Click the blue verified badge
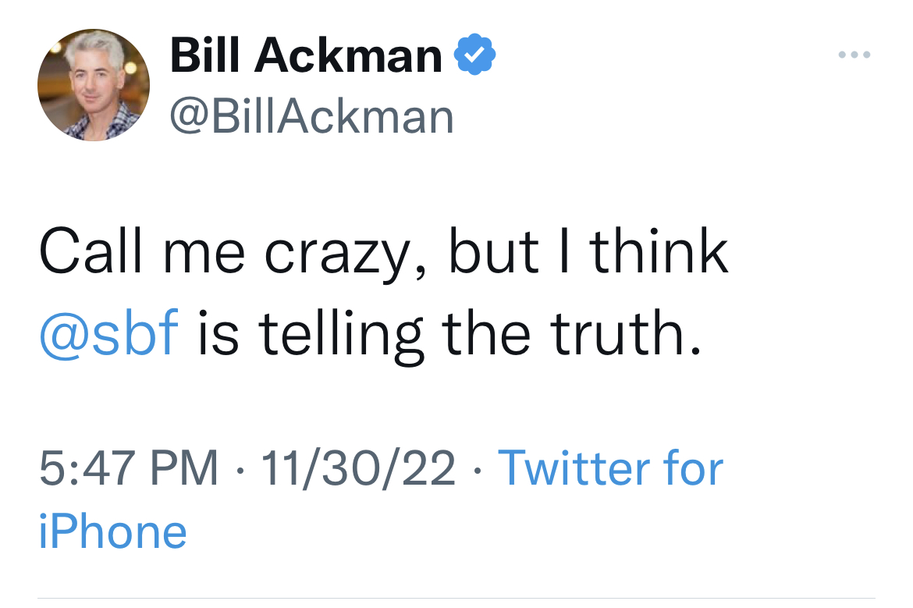Image resolution: width=913 pixels, height=608 pixels. 475,55
